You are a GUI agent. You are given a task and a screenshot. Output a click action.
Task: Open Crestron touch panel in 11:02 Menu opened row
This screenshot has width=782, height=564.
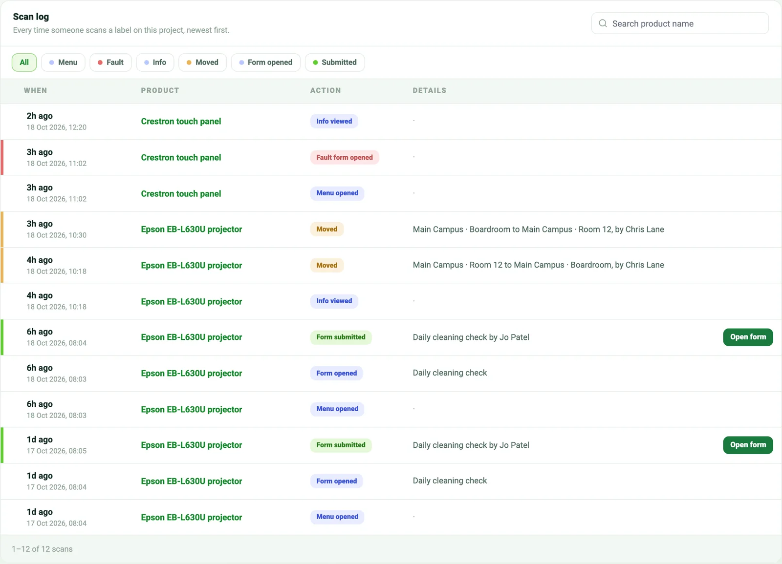(x=181, y=194)
